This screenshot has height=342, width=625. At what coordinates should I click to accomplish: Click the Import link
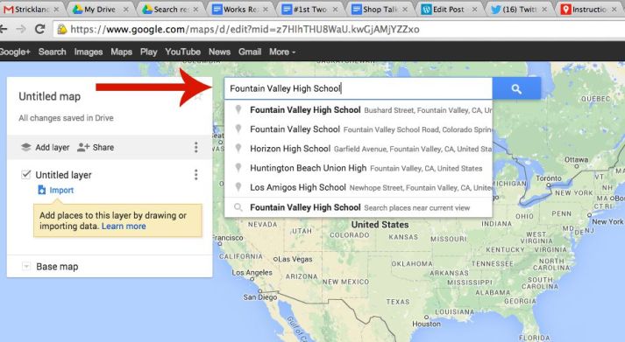(x=61, y=190)
